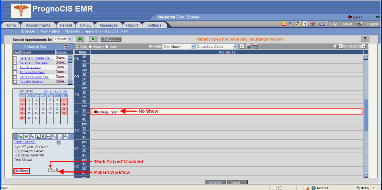The height and width of the screenshot is (190, 382).
Task: Select day 19 in the Jan 2012 calendar
Action: point(50,109)
